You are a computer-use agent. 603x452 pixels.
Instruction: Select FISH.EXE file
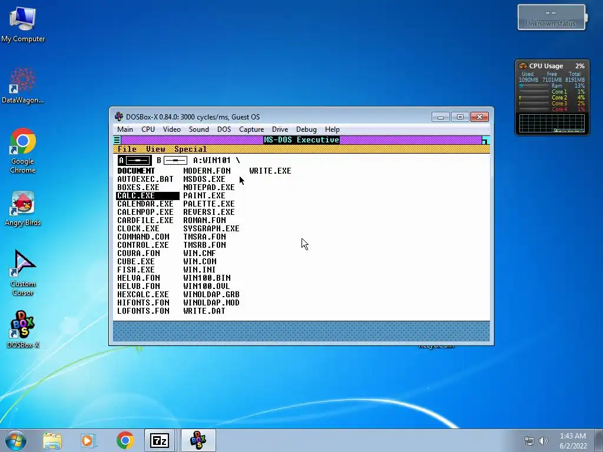coord(136,270)
